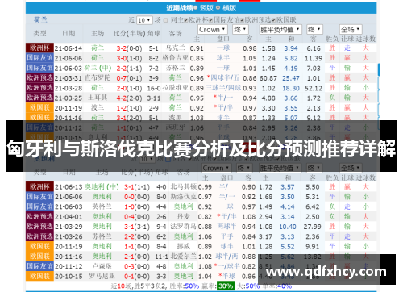Click 法罗群岛 team in the 21-03-29 row
The height and width of the screenshot is (292, 403).
(184, 227)
